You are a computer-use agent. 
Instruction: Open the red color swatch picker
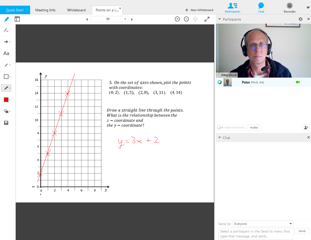coord(6,100)
